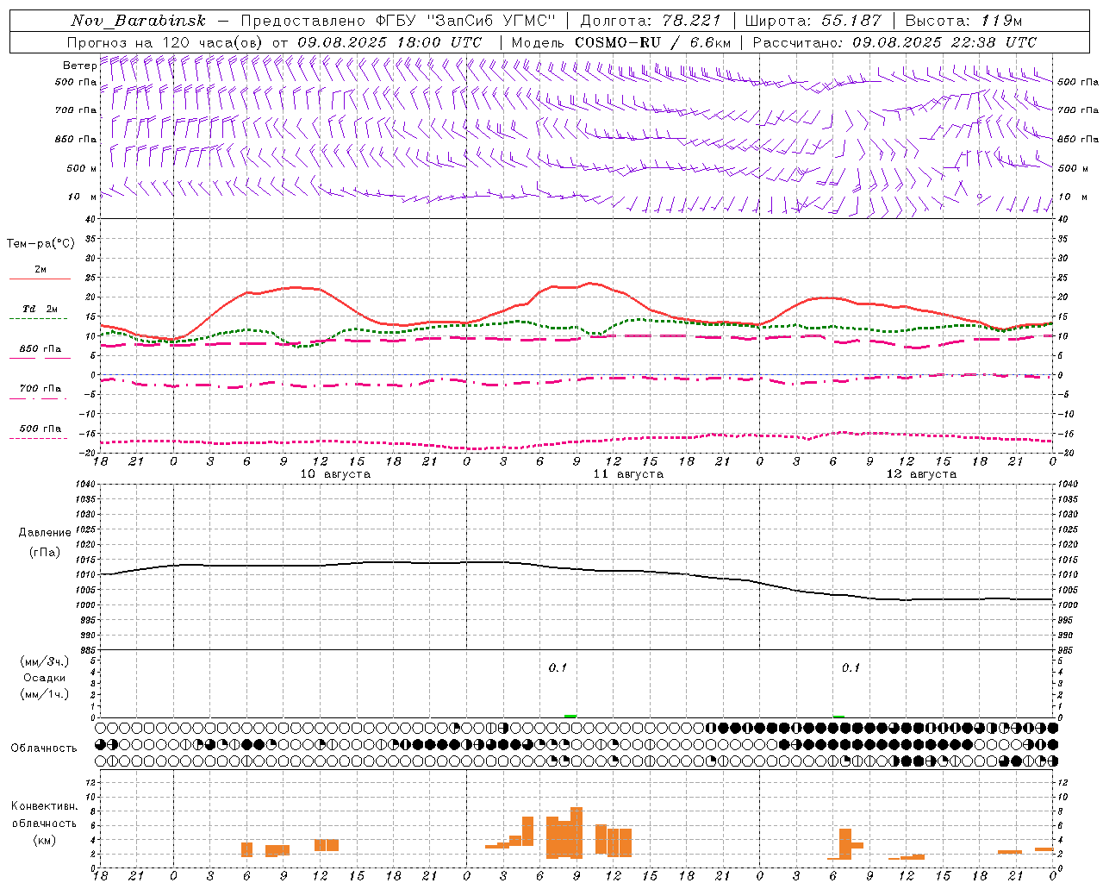
Task: Select the Td 2м legend label
Action: point(41,309)
